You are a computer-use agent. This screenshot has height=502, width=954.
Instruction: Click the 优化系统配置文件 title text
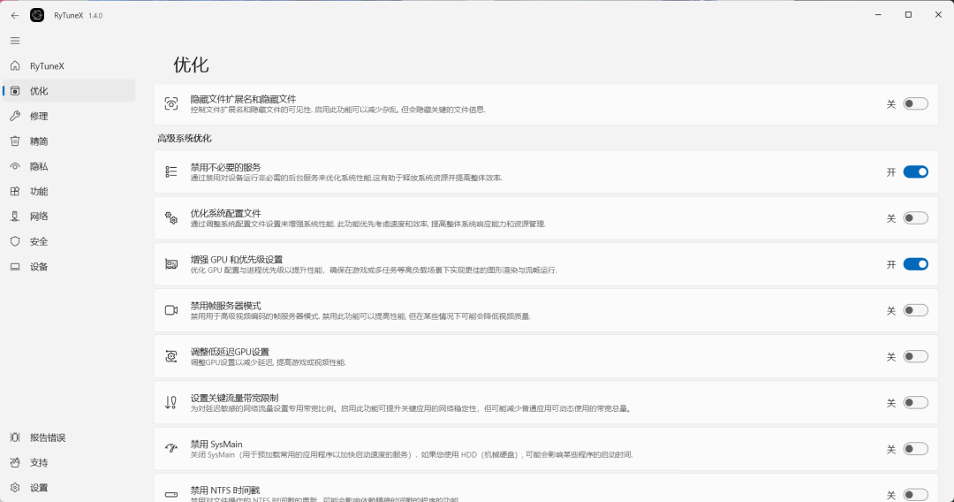coord(226,214)
